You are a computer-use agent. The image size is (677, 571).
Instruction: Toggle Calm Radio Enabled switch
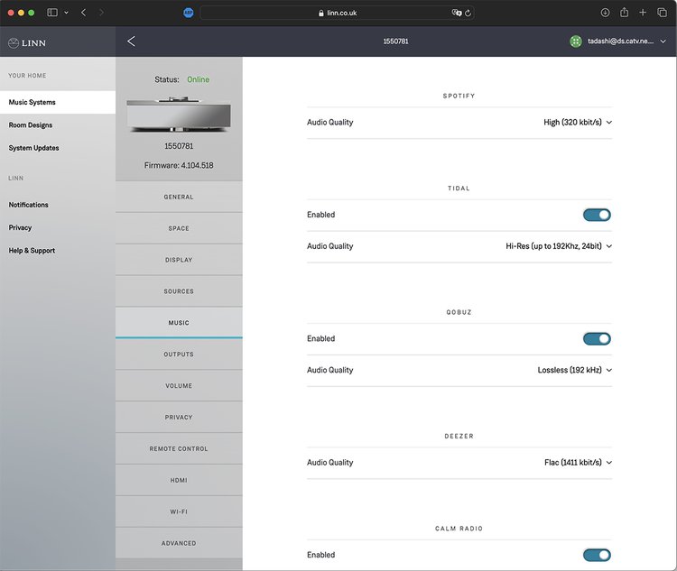click(597, 555)
